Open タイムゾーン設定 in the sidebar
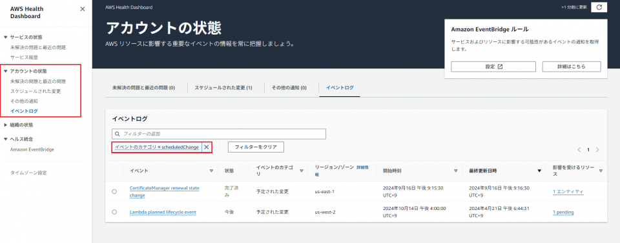The image size is (620, 243). (28, 173)
